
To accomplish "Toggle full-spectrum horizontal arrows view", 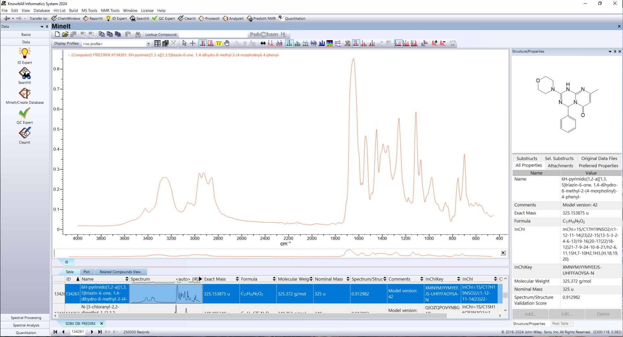I will coord(263,43).
